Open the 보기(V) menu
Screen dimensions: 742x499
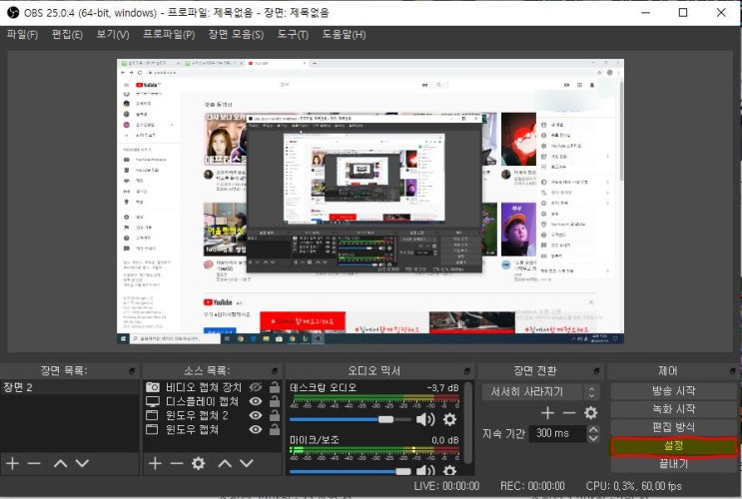click(113, 35)
